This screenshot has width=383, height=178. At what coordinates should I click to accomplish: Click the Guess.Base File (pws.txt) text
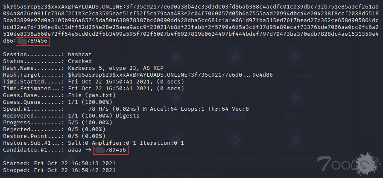(x=92, y=95)
